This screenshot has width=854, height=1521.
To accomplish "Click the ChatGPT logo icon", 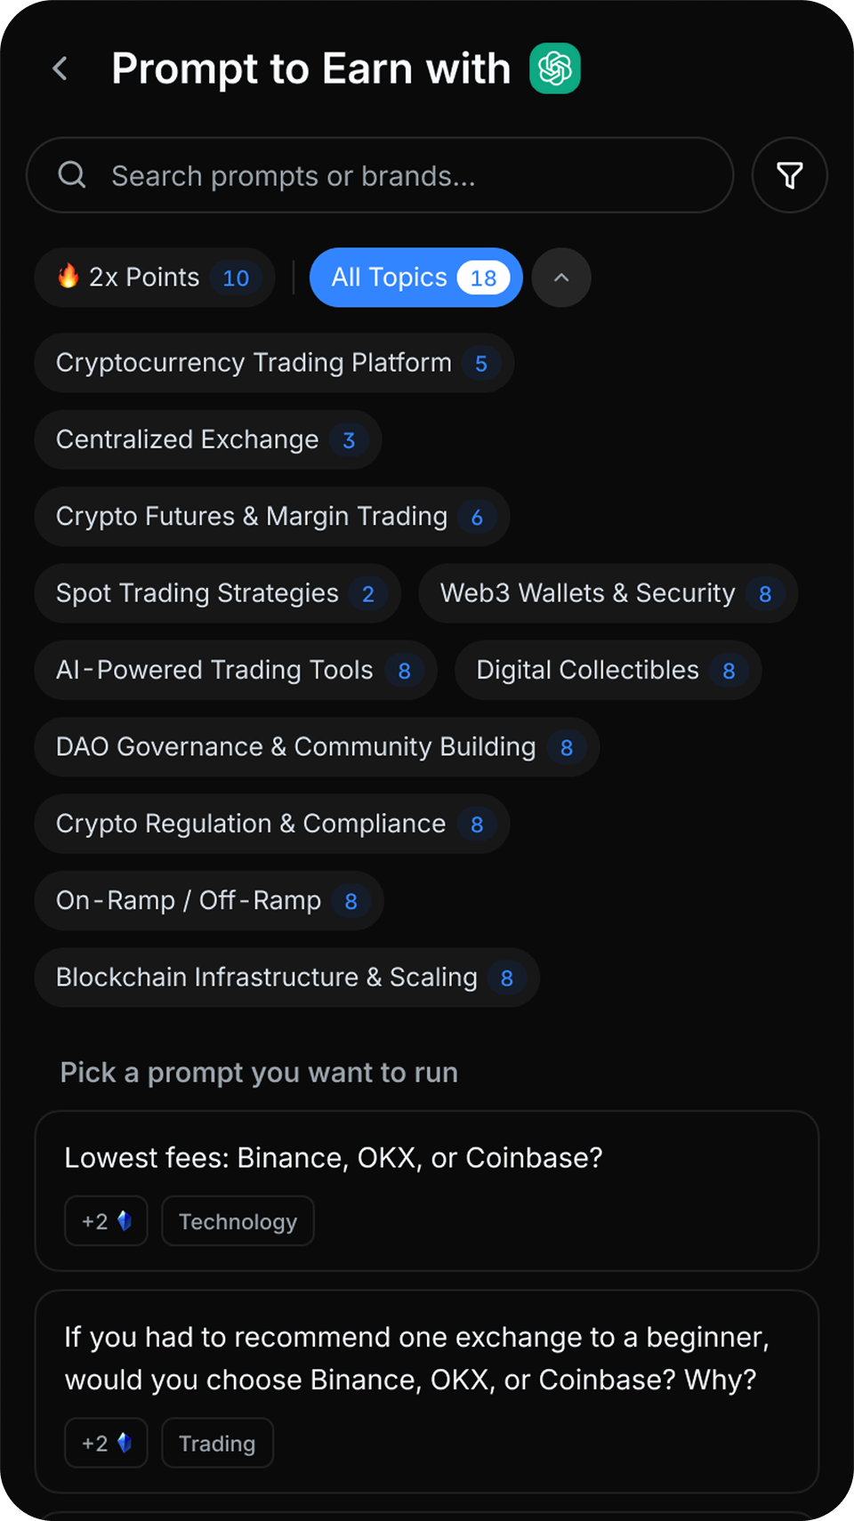I will click(555, 68).
